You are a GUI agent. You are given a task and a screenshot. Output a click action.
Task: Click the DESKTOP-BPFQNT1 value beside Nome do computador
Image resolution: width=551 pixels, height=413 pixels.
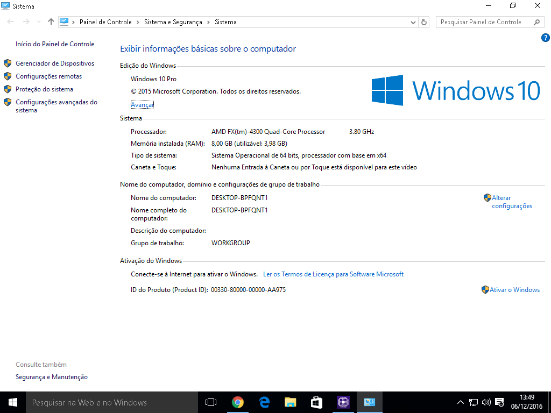pyautogui.click(x=239, y=198)
